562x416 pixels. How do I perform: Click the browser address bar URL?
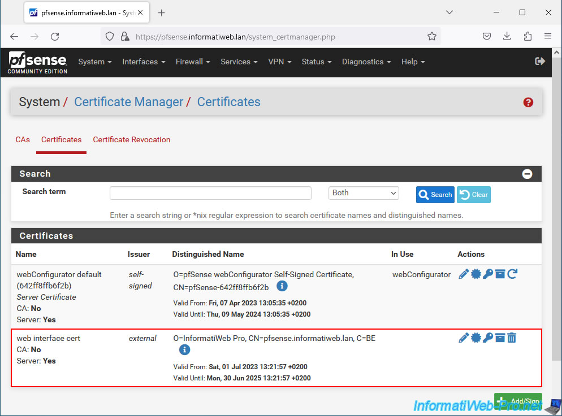235,37
